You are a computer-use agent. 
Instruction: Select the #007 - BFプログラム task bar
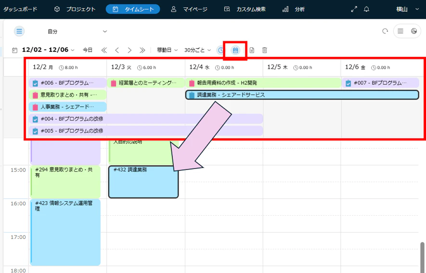click(x=380, y=83)
